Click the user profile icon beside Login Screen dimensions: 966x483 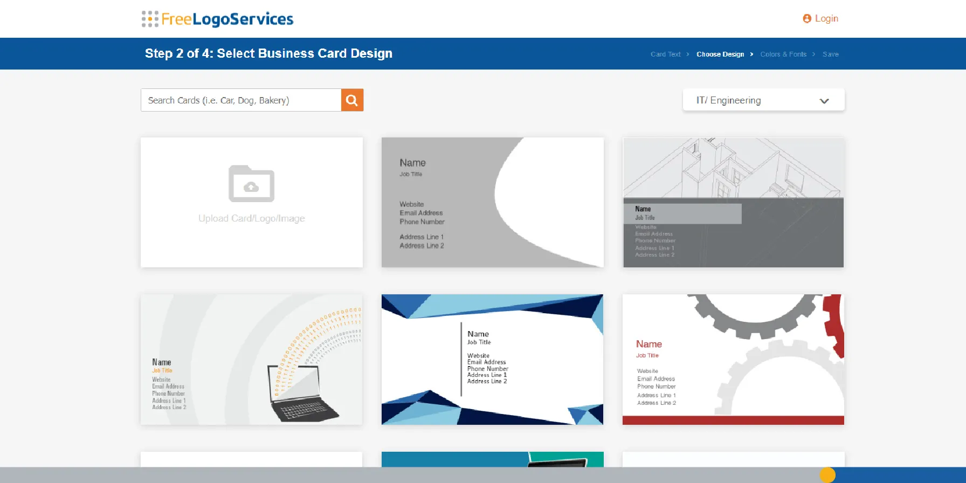[x=807, y=19]
